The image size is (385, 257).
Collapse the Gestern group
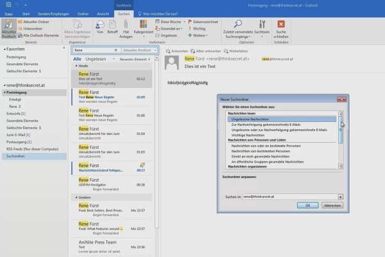[x=76, y=197]
